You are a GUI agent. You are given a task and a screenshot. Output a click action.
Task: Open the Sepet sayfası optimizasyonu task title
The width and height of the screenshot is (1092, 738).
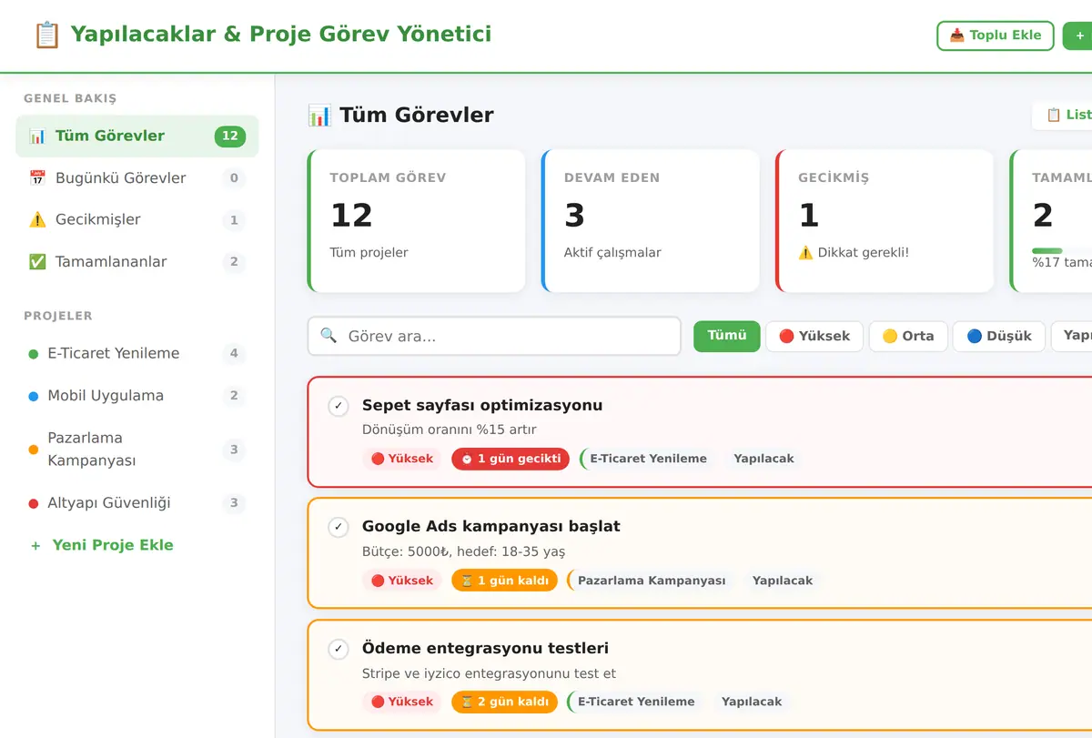[x=482, y=406]
